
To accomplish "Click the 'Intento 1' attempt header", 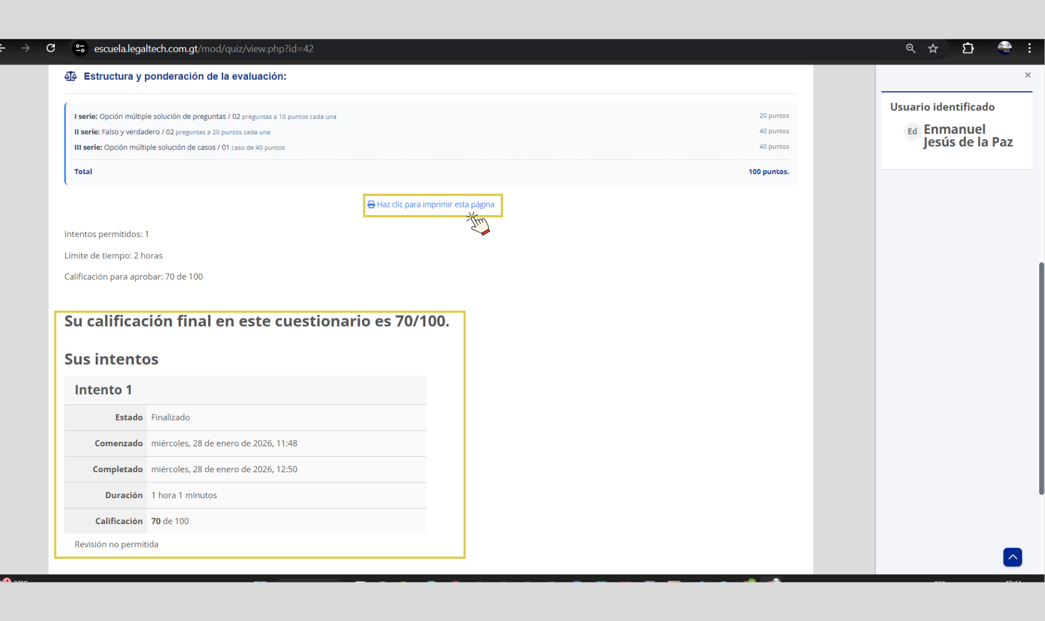I will 103,390.
